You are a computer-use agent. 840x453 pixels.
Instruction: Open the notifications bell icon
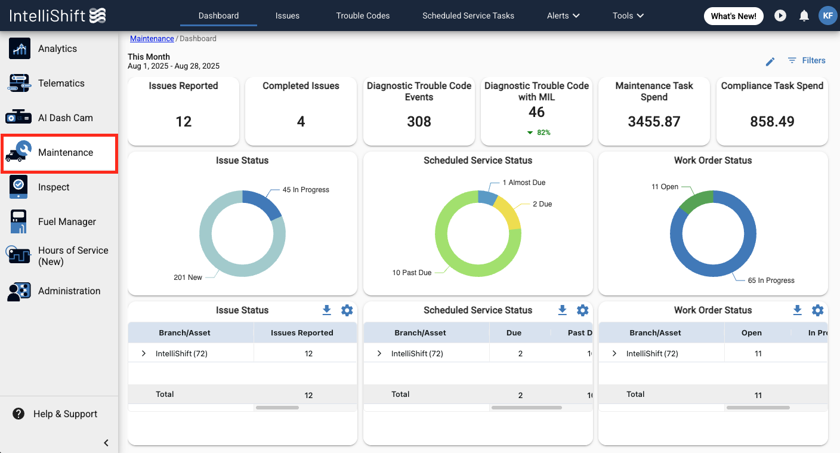804,16
